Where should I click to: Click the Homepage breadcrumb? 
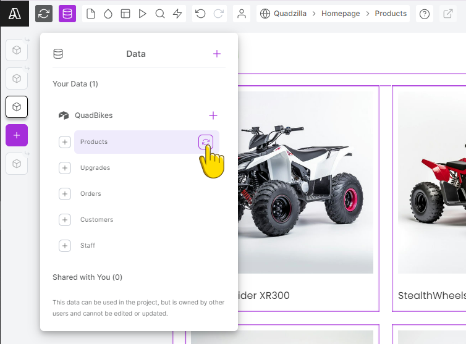(x=341, y=14)
